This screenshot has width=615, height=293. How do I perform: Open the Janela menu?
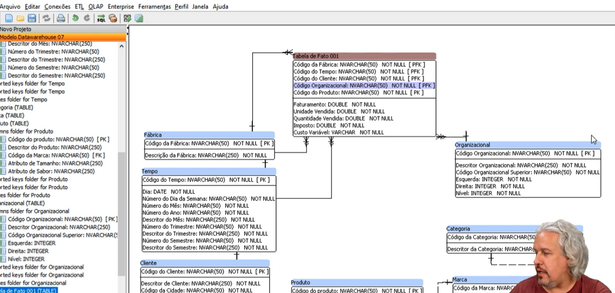pyautogui.click(x=200, y=6)
